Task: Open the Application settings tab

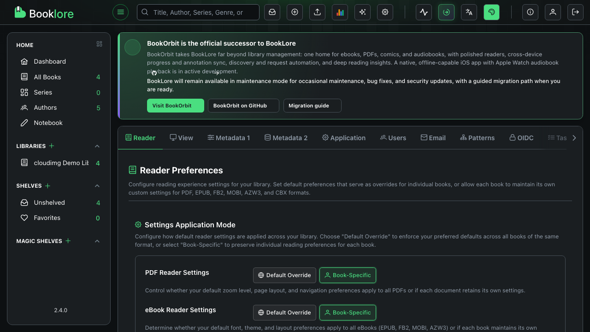Action: point(344,138)
